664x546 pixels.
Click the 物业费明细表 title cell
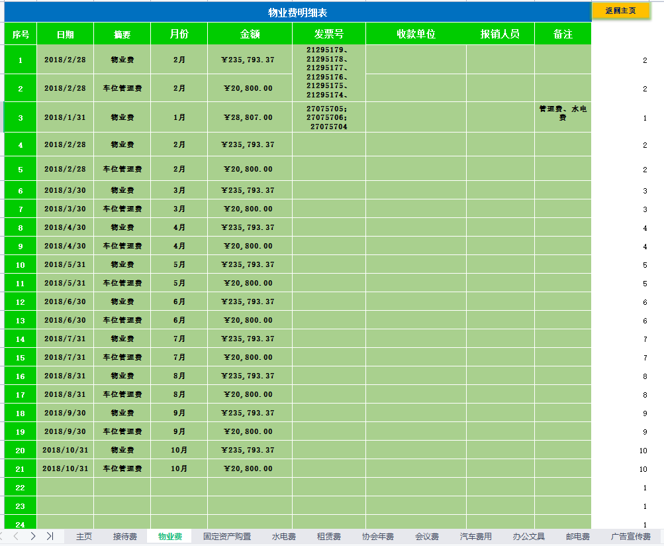(297, 13)
